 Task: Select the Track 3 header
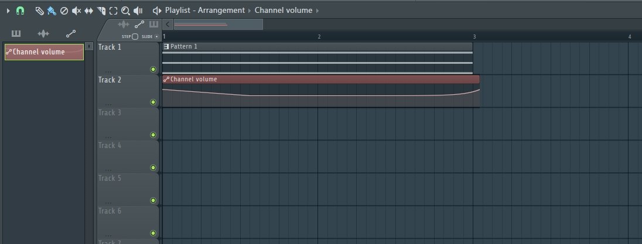[128, 123]
